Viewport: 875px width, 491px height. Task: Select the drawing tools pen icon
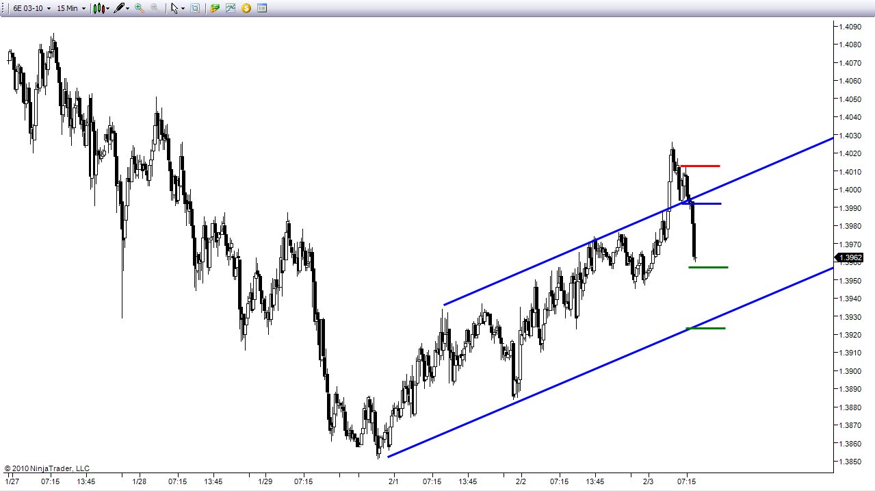119,8
